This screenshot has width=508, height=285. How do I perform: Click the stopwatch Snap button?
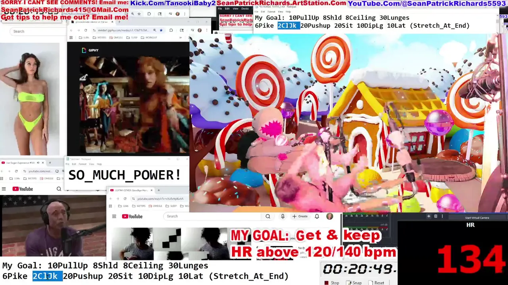coord(354,283)
